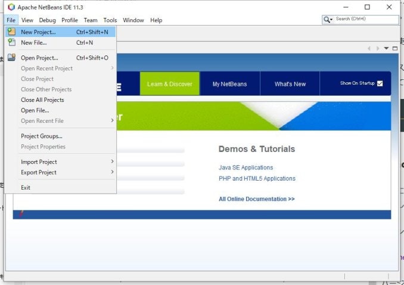The width and height of the screenshot is (404, 285).
Task: Click the File menu in menu bar
Action: pyautogui.click(x=11, y=20)
